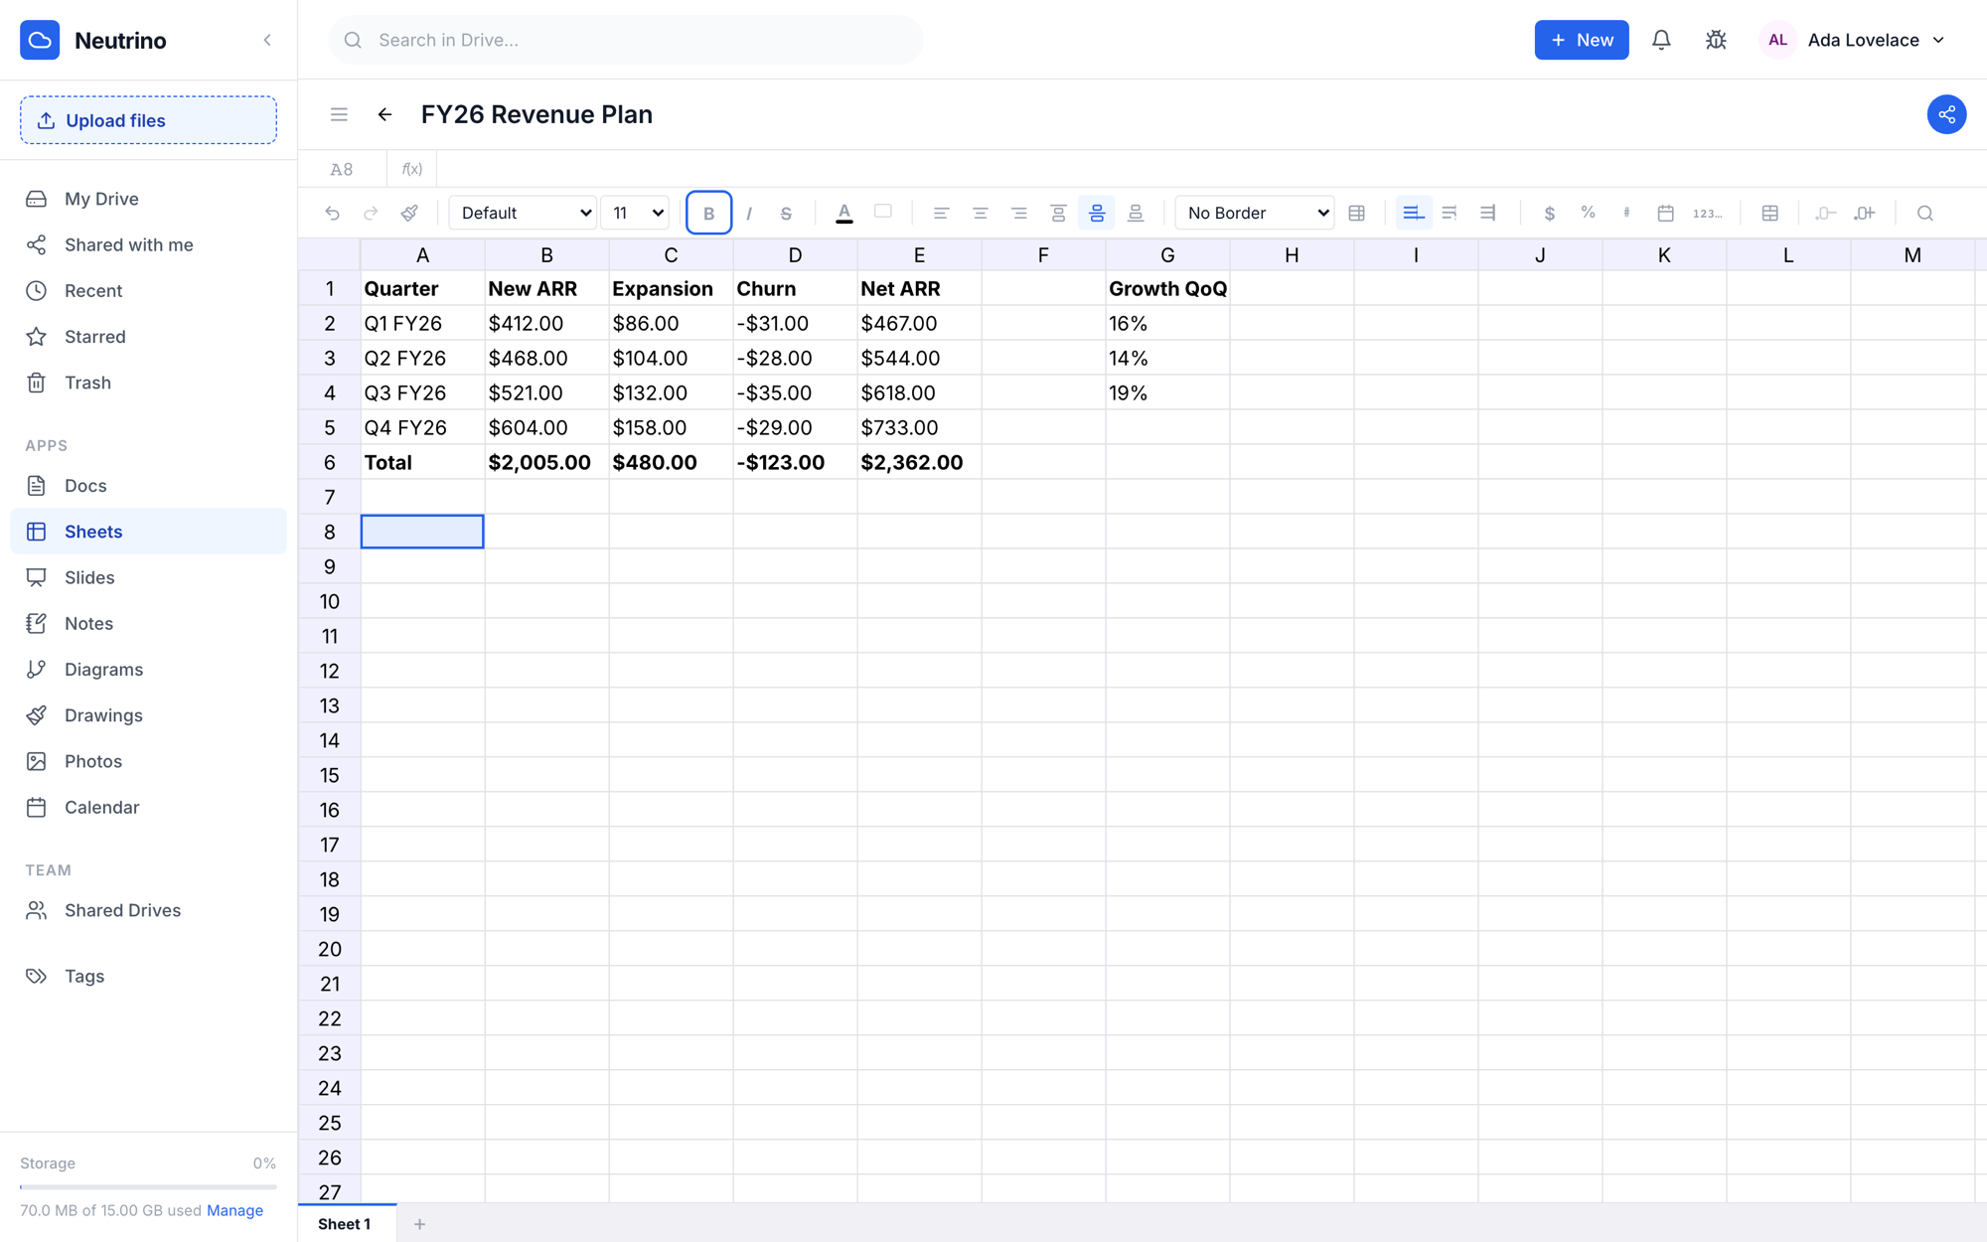Open Shared with me

(x=148, y=244)
